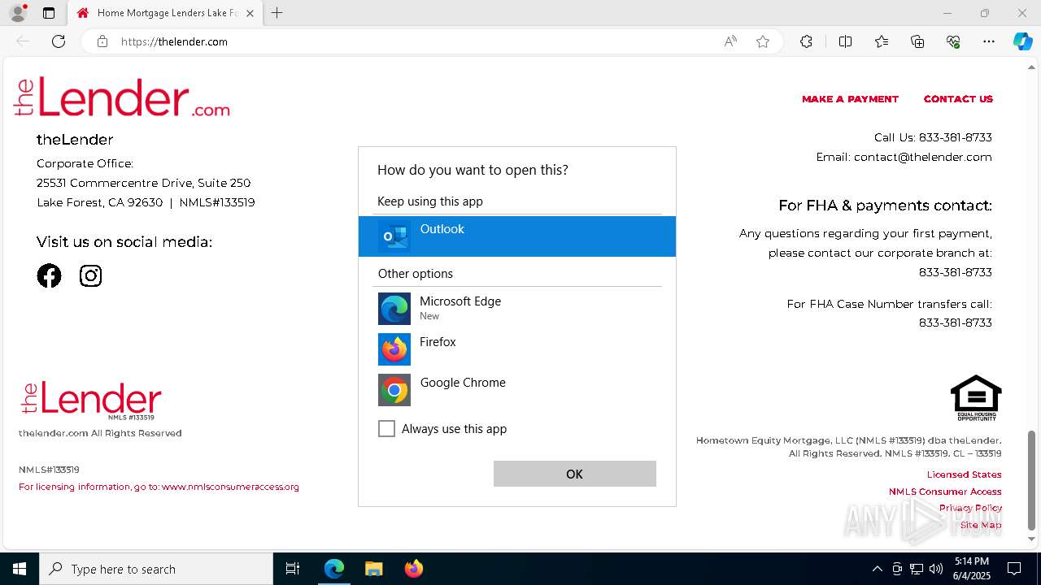Open the Collections icon
Image resolution: width=1041 pixels, height=585 pixels.
(917, 41)
